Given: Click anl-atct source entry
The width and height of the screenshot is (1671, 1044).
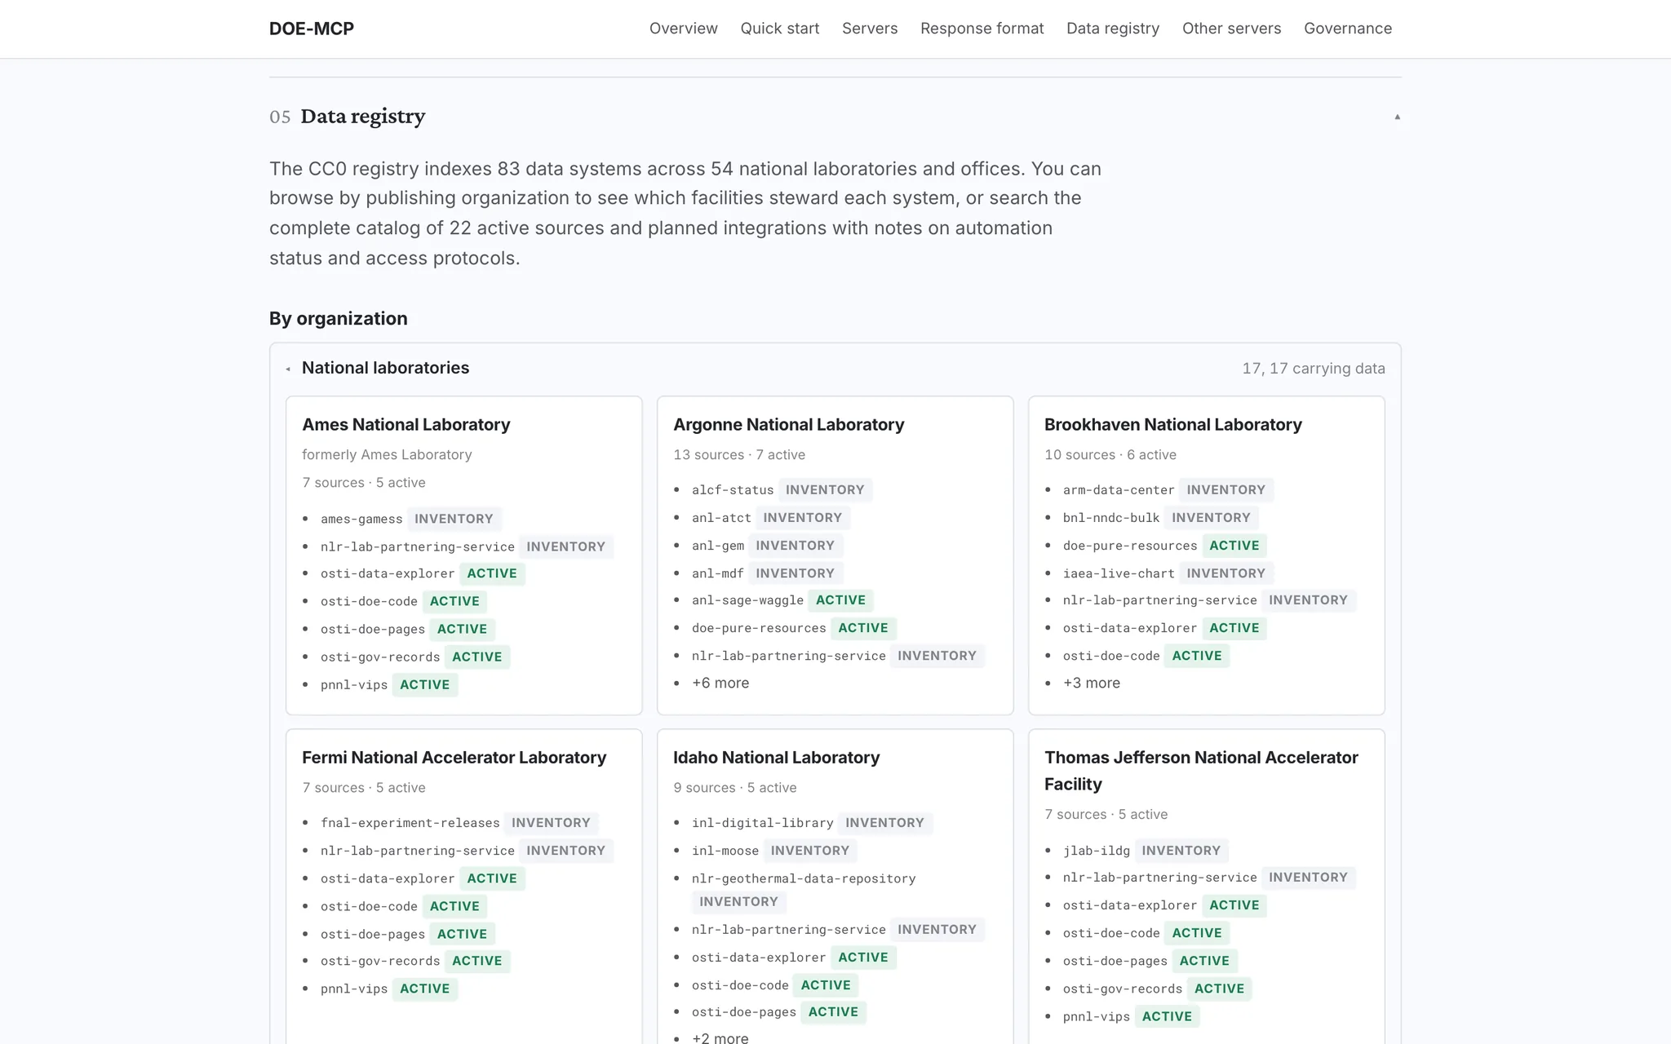Looking at the screenshot, I should coord(721,518).
